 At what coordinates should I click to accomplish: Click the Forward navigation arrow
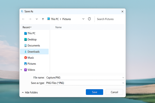[x=30, y=19]
